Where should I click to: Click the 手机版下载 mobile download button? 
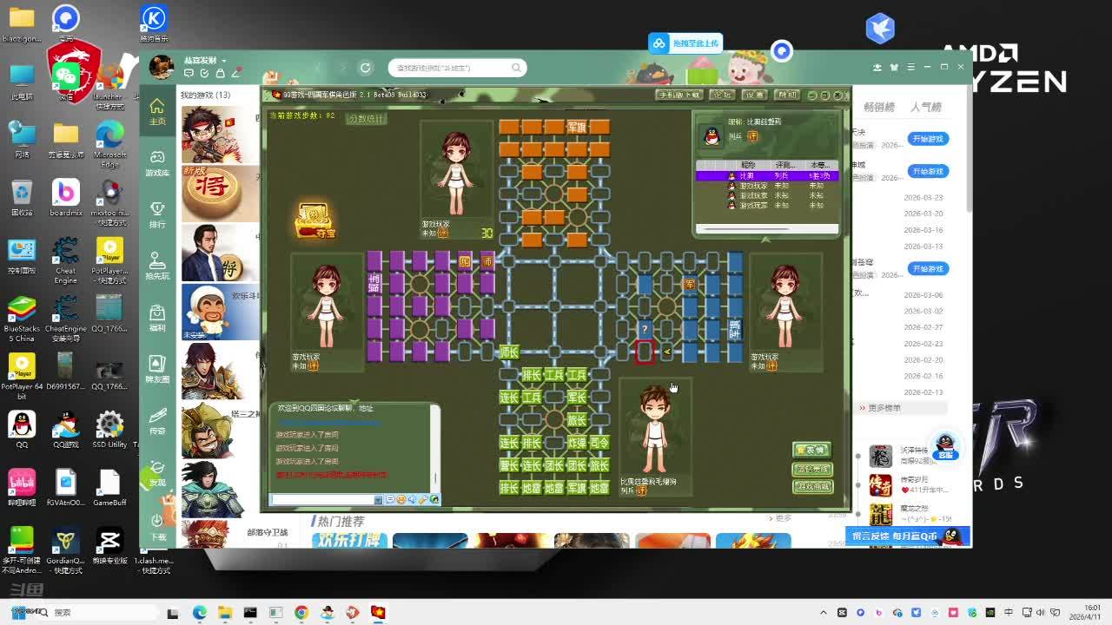(679, 95)
